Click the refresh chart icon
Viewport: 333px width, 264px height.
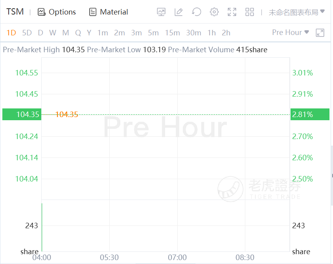click(x=197, y=12)
